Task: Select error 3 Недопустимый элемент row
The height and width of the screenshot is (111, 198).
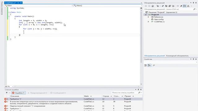Action: pyautogui.click(x=73, y=106)
